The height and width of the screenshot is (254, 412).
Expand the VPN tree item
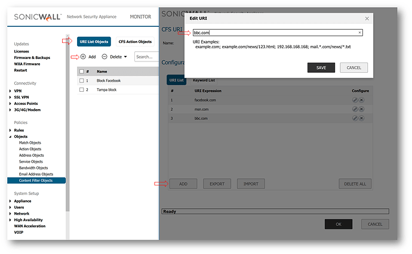[x=10, y=91]
